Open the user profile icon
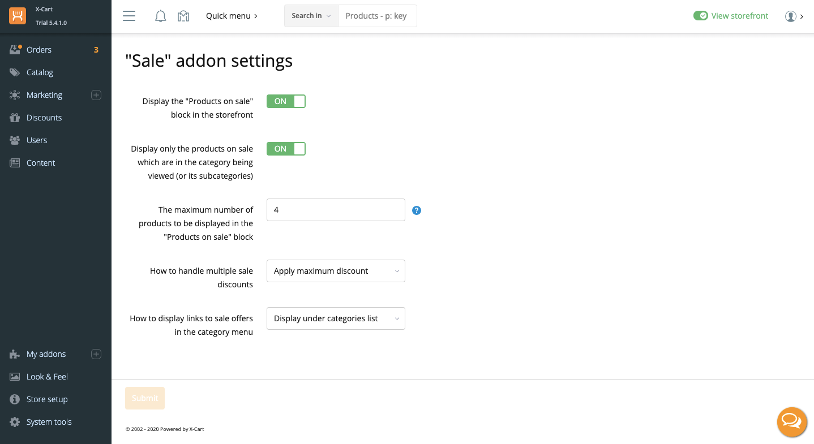Viewport: 814px width, 444px height. point(791,16)
